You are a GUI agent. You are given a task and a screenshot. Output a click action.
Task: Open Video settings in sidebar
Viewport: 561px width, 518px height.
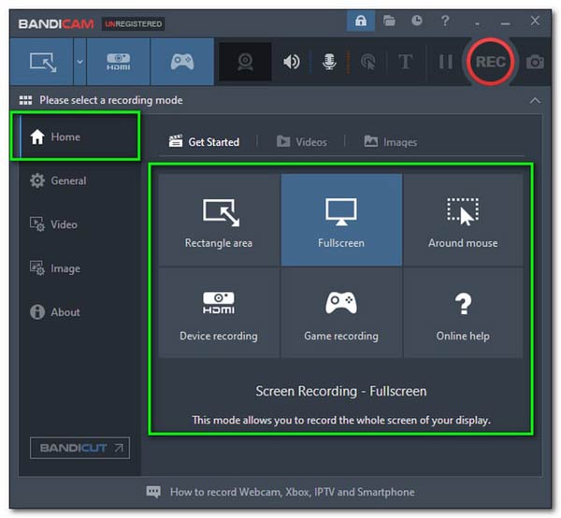[x=53, y=224]
